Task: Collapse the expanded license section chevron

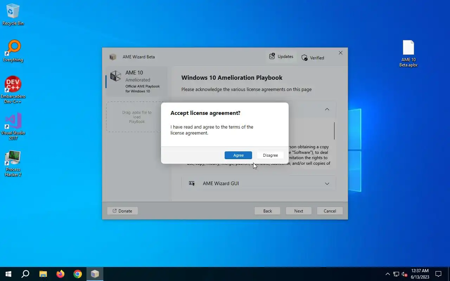Action: [x=327, y=110]
